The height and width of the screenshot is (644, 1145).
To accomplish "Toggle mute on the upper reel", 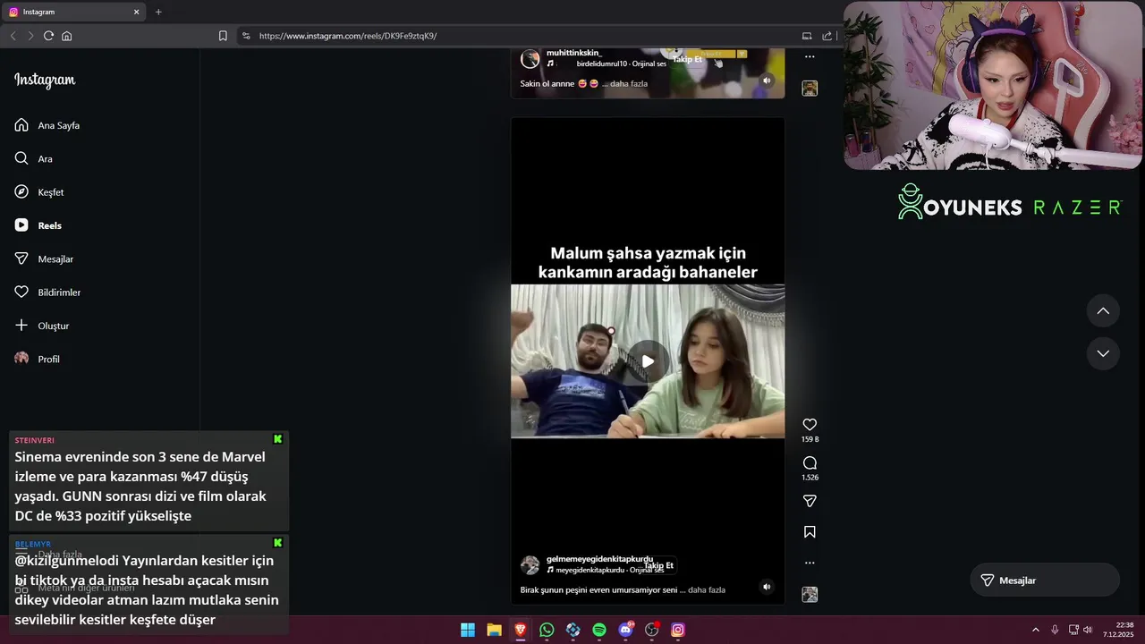I will pos(767,80).
